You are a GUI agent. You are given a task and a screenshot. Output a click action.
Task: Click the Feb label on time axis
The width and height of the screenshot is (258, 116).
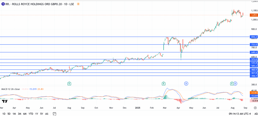(x=152, y=108)
